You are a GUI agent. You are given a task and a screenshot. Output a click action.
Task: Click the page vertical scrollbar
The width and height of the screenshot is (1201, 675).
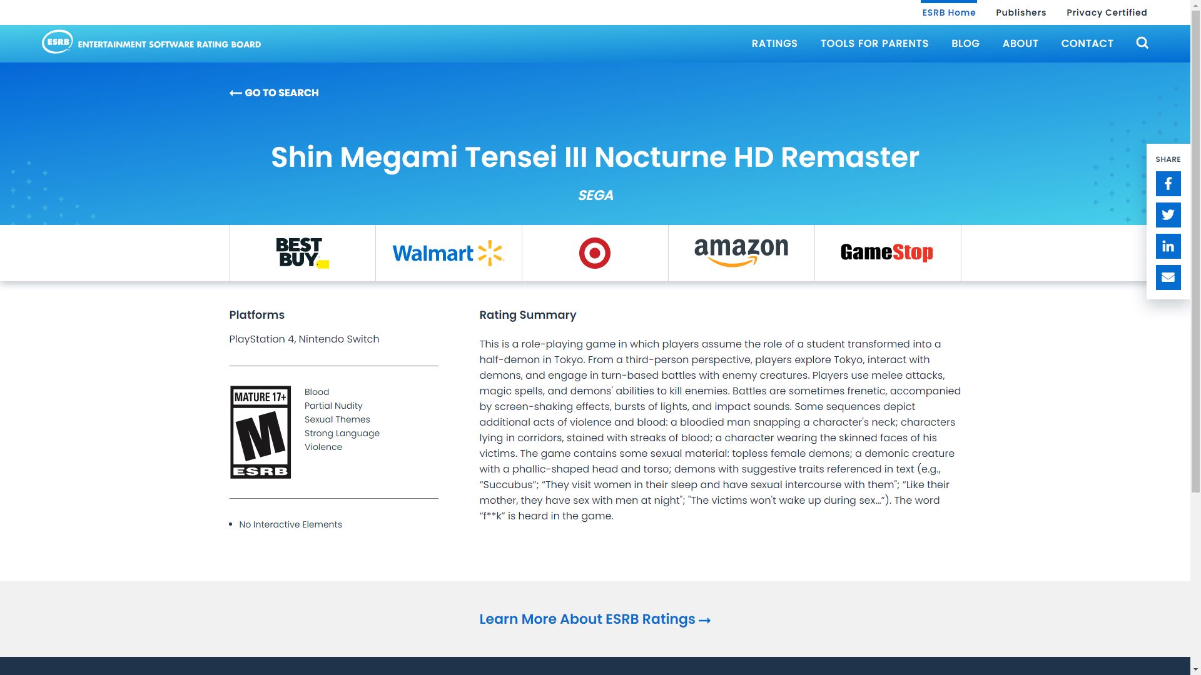[x=1195, y=250]
